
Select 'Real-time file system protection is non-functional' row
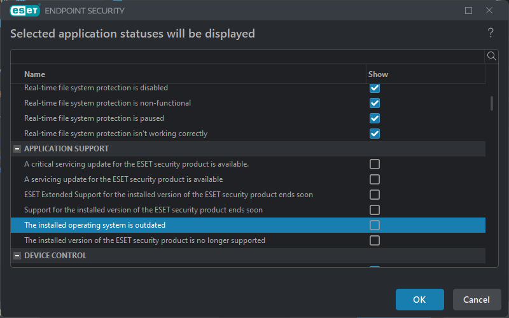pyautogui.click(x=108, y=103)
